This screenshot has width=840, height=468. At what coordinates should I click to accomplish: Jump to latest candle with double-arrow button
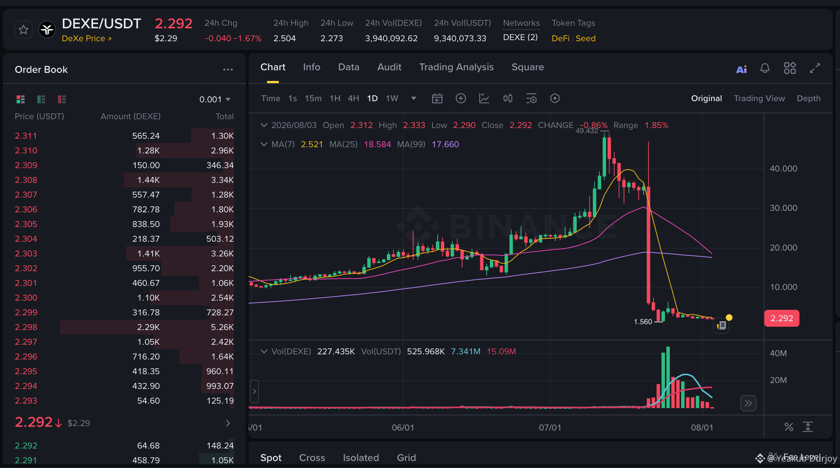point(748,403)
